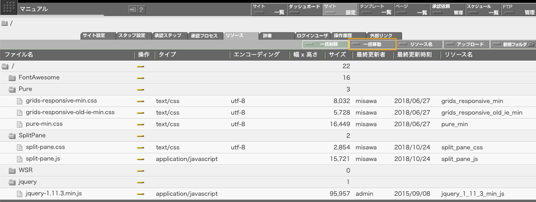This screenshot has height=202, width=536.
Task: Click the file icon of pure-min.css
Action: point(19,124)
